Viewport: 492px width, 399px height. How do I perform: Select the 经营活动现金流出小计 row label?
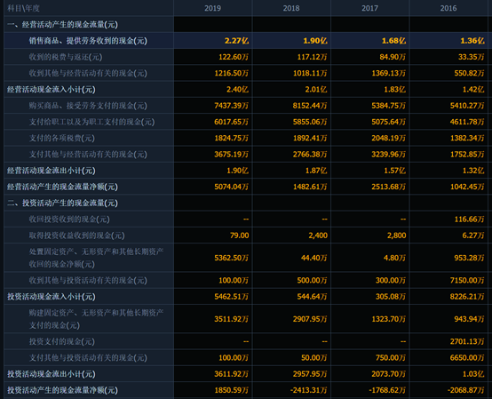click(52, 171)
